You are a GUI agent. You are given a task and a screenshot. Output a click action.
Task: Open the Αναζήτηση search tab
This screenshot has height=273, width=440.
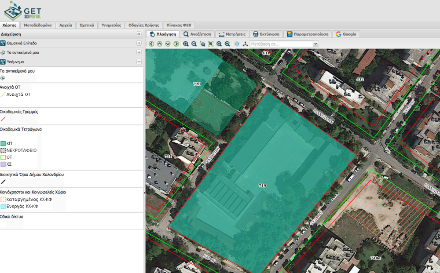[198, 34]
